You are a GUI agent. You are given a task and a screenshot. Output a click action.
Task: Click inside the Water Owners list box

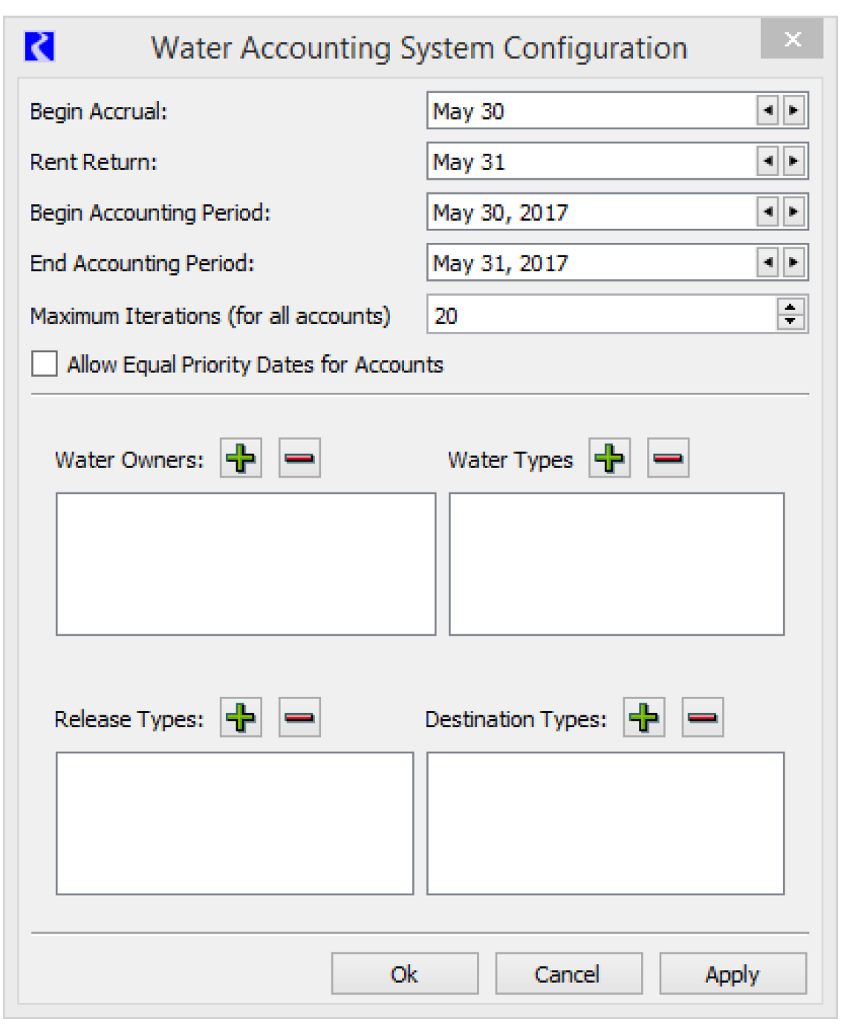(x=245, y=564)
